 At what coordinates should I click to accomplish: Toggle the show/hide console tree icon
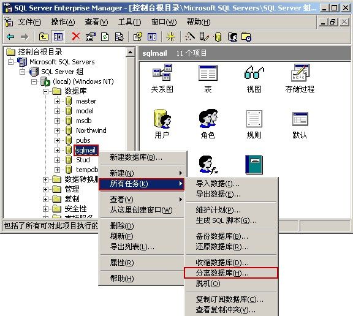(58, 37)
